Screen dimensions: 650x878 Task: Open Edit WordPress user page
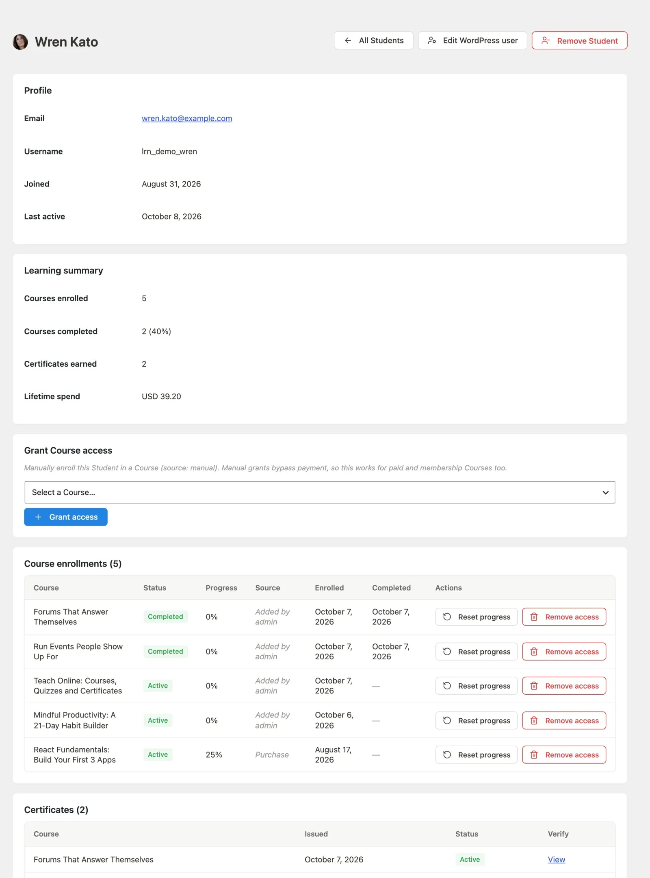click(472, 40)
